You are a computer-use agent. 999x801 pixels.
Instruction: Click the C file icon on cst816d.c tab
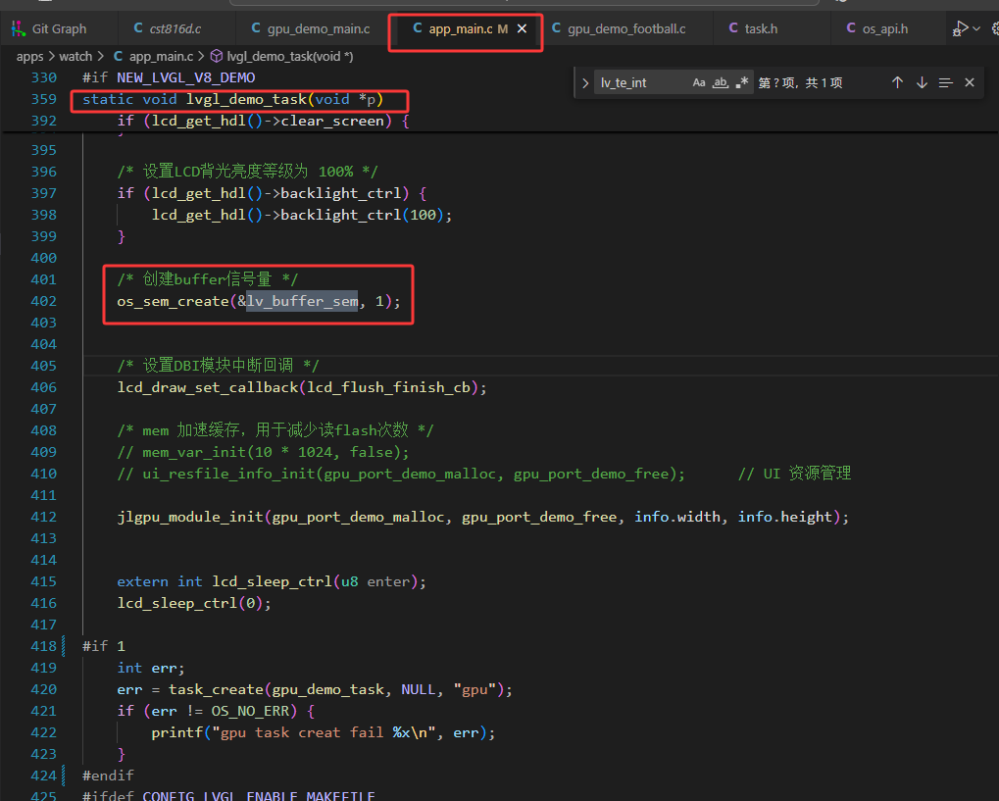pyautogui.click(x=138, y=28)
